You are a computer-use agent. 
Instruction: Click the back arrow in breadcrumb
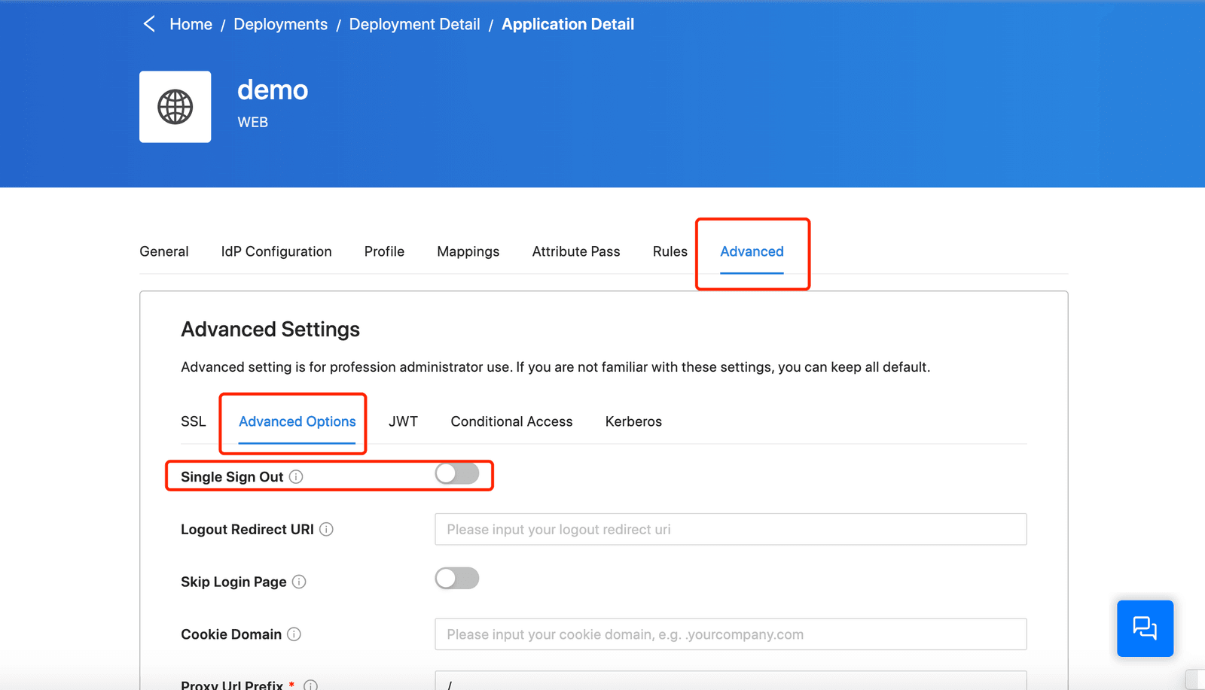pyautogui.click(x=149, y=24)
